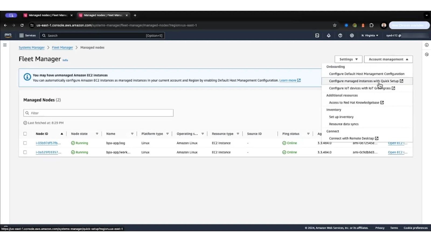This screenshot has width=431, height=242.
Task: Open the Ping status column sort arrow
Action: (308, 134)
